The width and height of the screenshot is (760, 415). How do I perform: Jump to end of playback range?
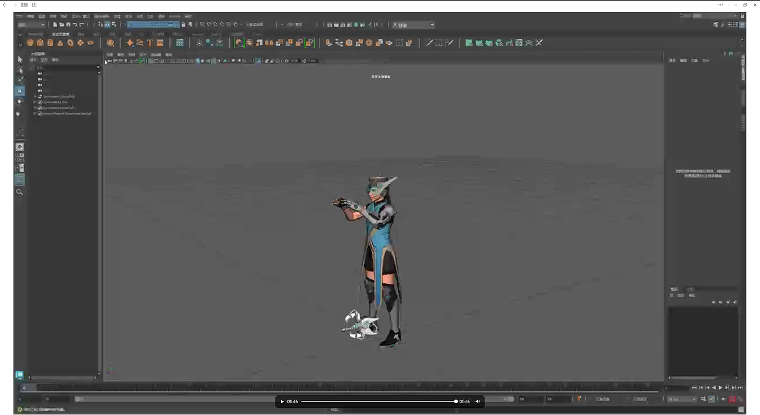pyautogui.click(x=740, y=388)
